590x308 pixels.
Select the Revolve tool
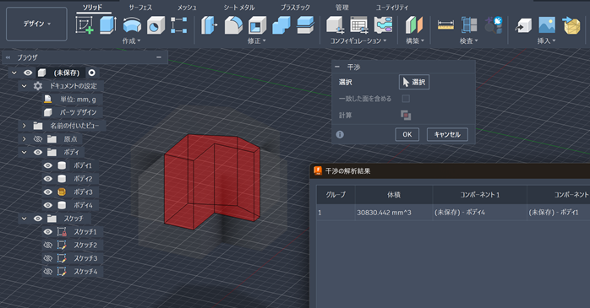point(132,25)
